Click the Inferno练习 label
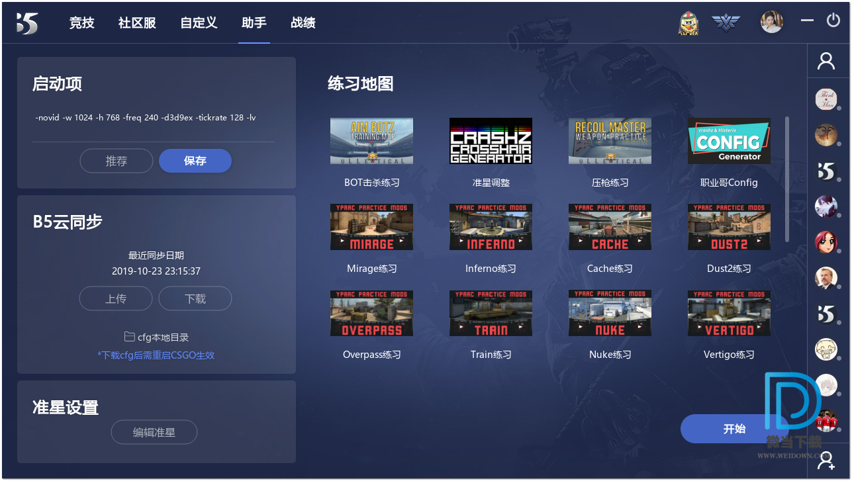The height and width of the screenshot is (481, 852). pyautogui.click(x=491, y=269)
